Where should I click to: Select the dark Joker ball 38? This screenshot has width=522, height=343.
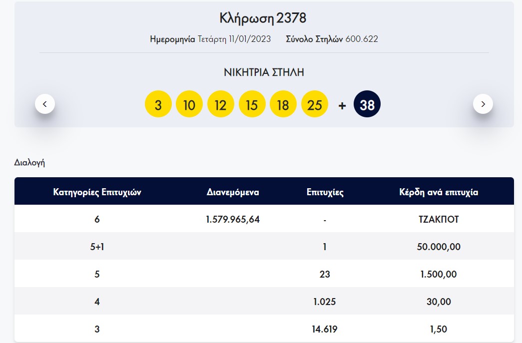[x=367, y=103]
